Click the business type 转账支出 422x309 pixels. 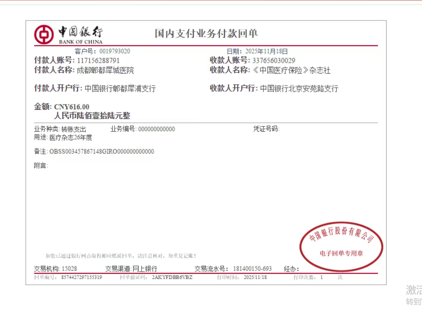coord(74,129)
